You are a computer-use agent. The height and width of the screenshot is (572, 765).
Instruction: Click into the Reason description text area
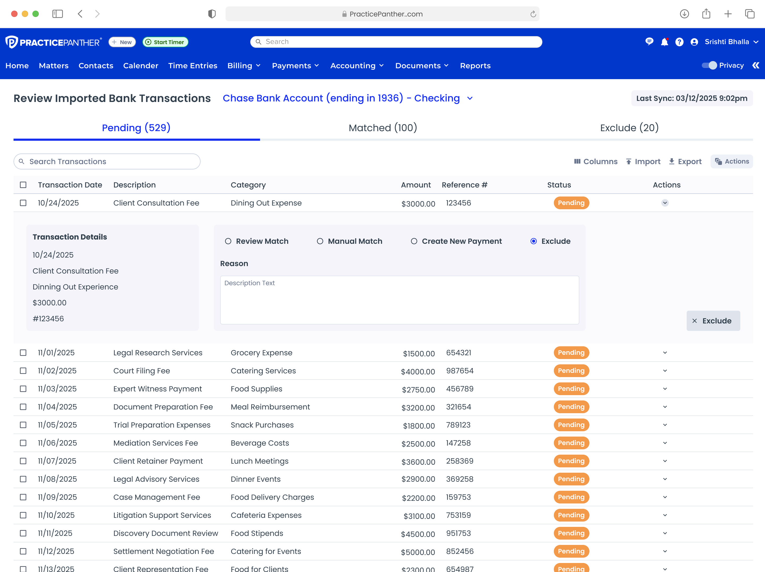[x=399, y=300]
